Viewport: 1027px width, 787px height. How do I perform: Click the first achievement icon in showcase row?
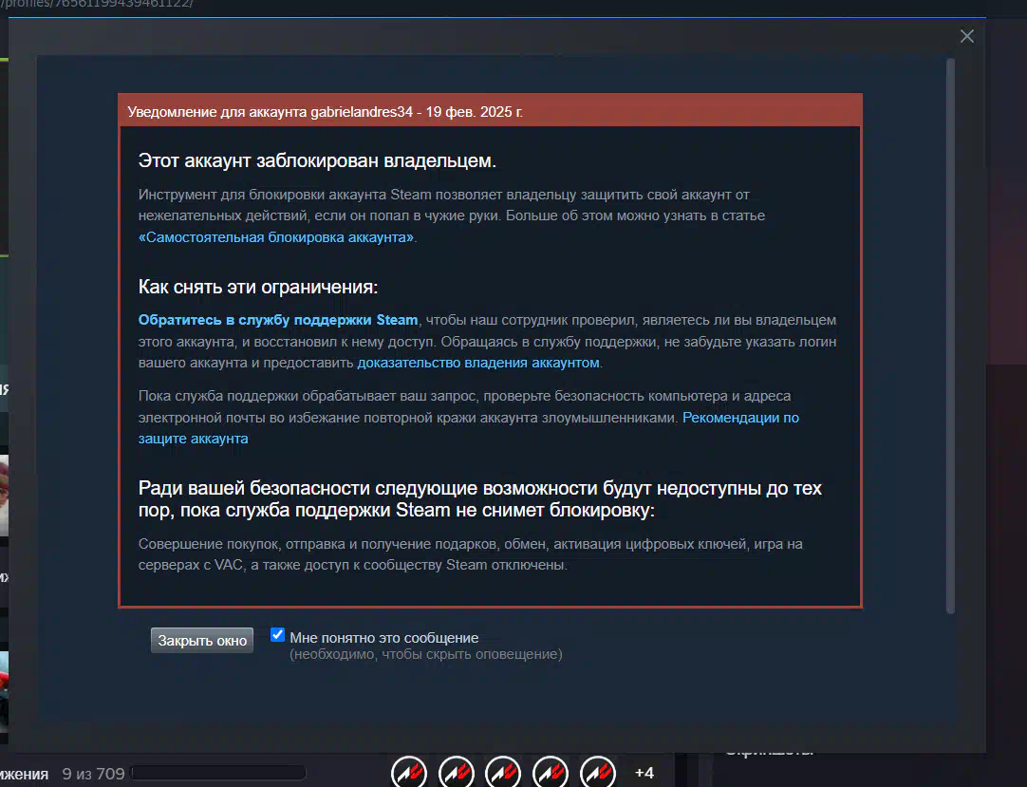pos(409,771)
